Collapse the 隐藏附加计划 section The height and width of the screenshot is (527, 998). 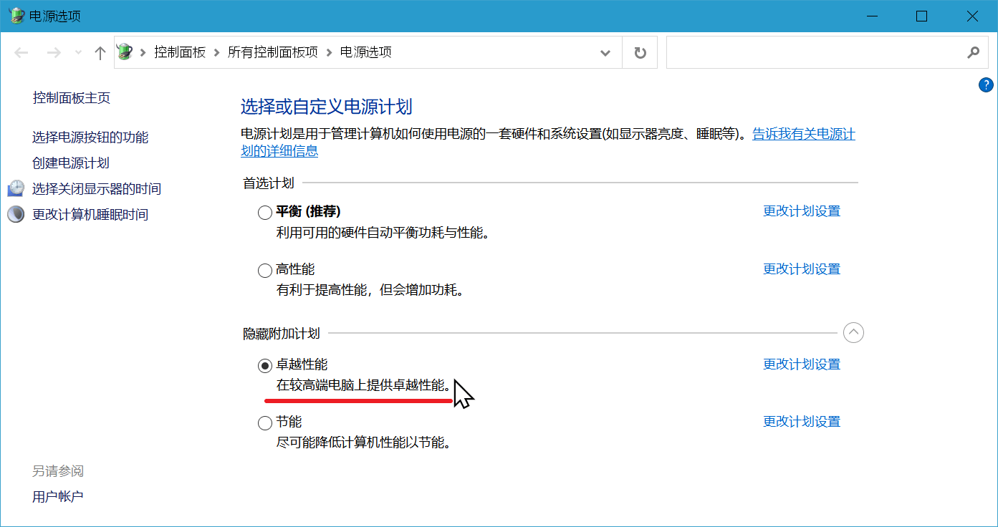tap(853, 332)
